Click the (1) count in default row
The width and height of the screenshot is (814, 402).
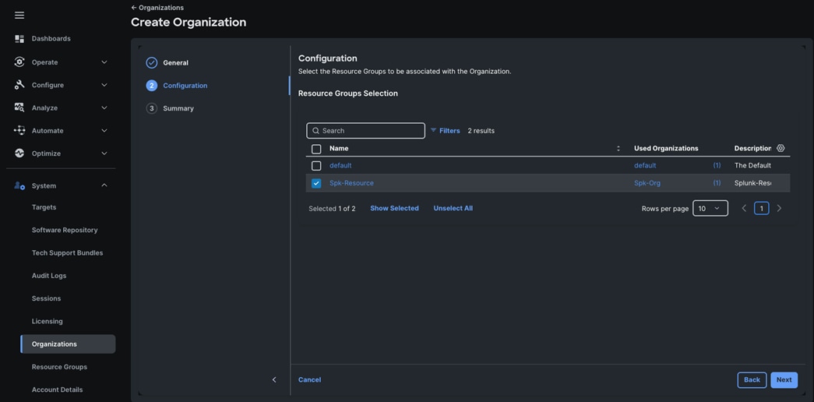tap(717, 166)
